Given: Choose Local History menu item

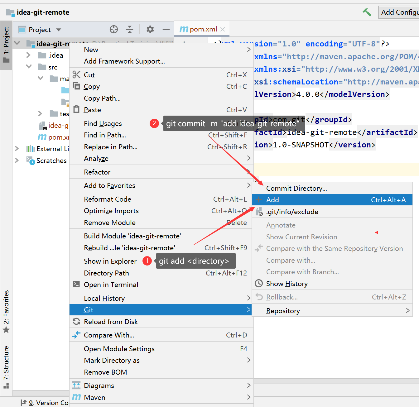Looking at the screenshot, I should pos(161,298).
